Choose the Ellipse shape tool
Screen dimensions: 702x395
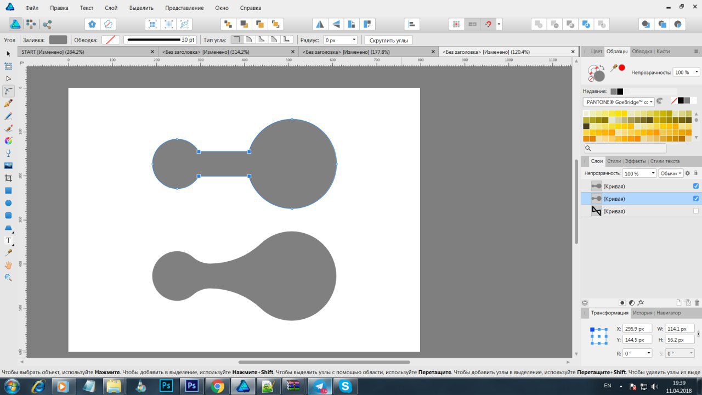(x=8, y=203)
